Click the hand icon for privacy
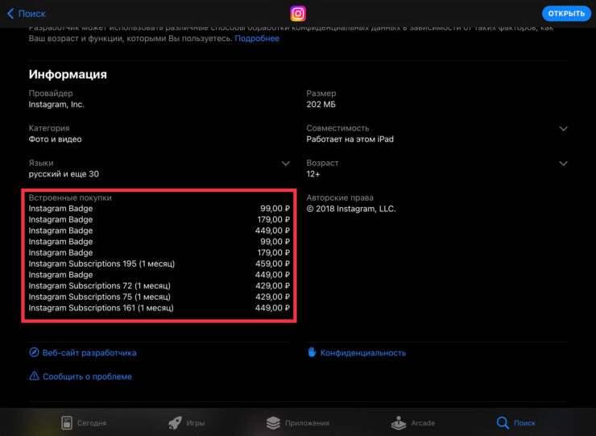Viewport: 596px width, 436px height. click(312, 352)
